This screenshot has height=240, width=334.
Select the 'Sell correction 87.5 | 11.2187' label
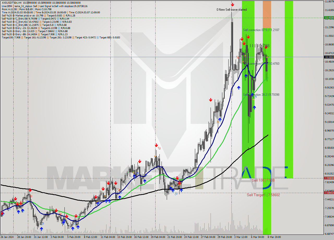(x=261, y=30)
